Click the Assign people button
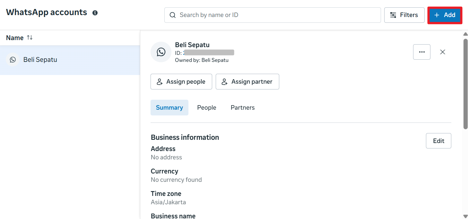 [x=181, y=82]
